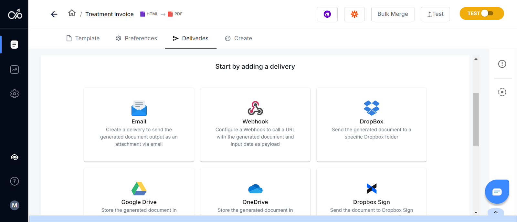Open the Zapier integration button
Screen dimensions: 517x222
pyautogui.click(x=354, y=14)
